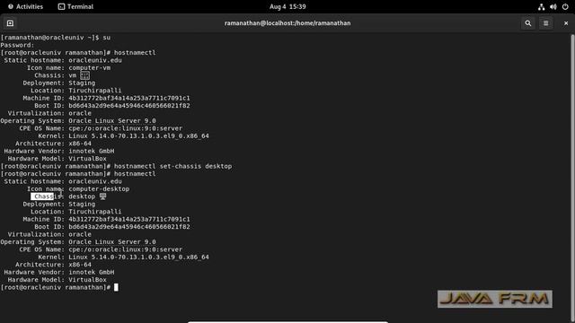
Task: Click the window title ramanathan@localhost:/home/ramanathan
Action: (x=287, y=23)
